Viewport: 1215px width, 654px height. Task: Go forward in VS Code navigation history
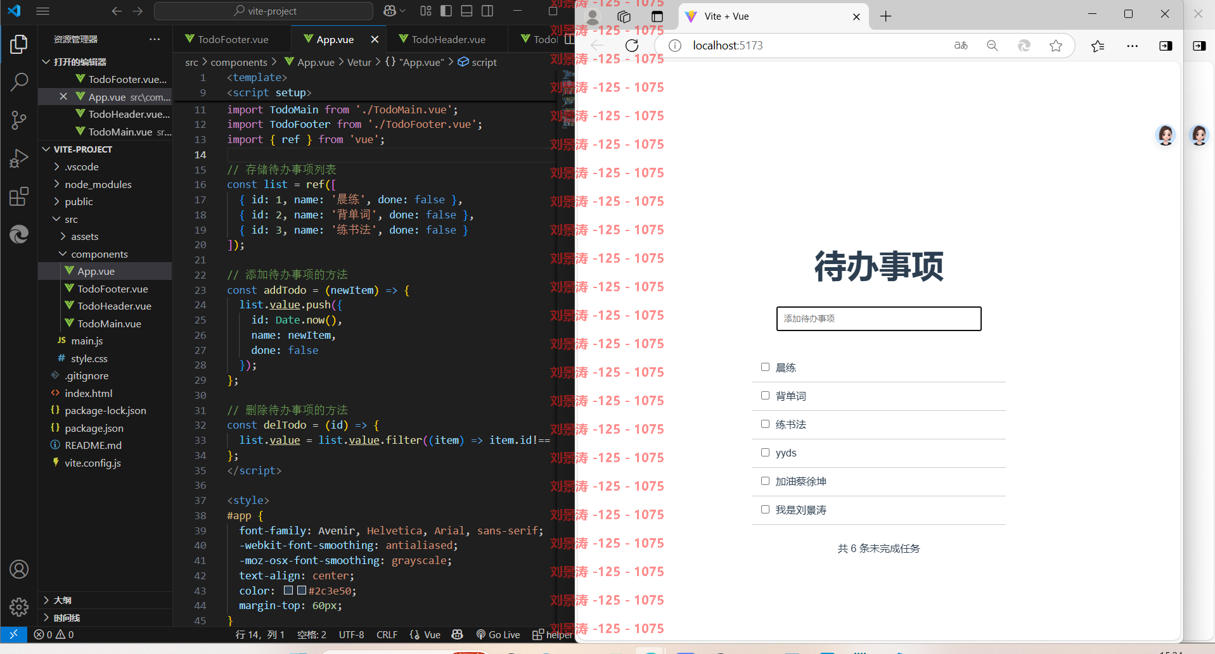point(138,11)
